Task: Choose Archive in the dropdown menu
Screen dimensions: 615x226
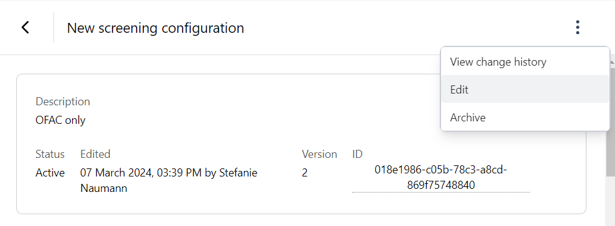Action: (525, 117)
